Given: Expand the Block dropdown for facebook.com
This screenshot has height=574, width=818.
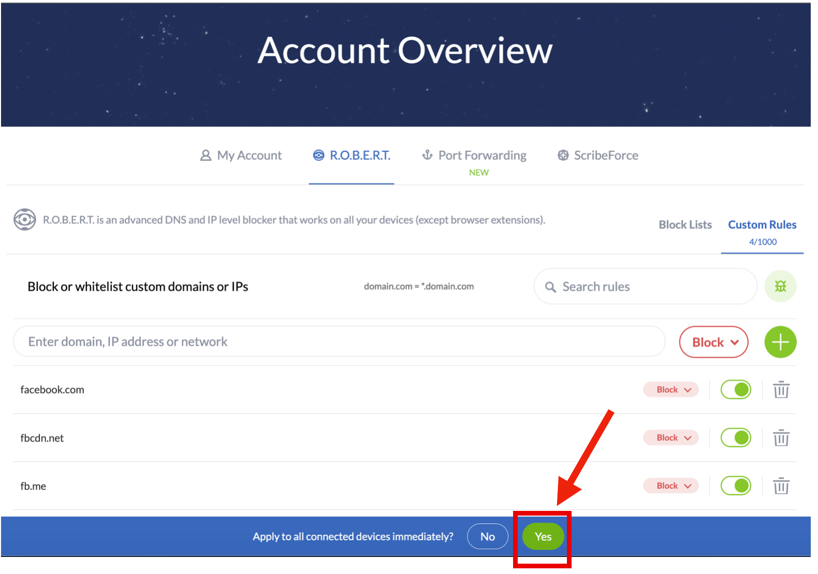Looking at the screenshot, I should [671, 390].
